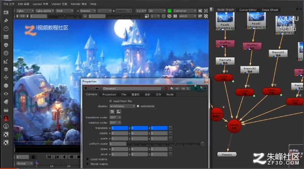Open the wireframe display dropdown
The width and height of the screenshot is (304, 169).
[x=122, y=106]
